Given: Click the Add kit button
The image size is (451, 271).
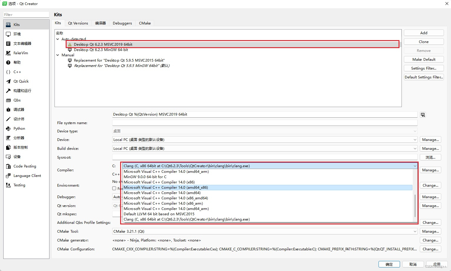Looking at the screenshot, I should pos(424,33).
